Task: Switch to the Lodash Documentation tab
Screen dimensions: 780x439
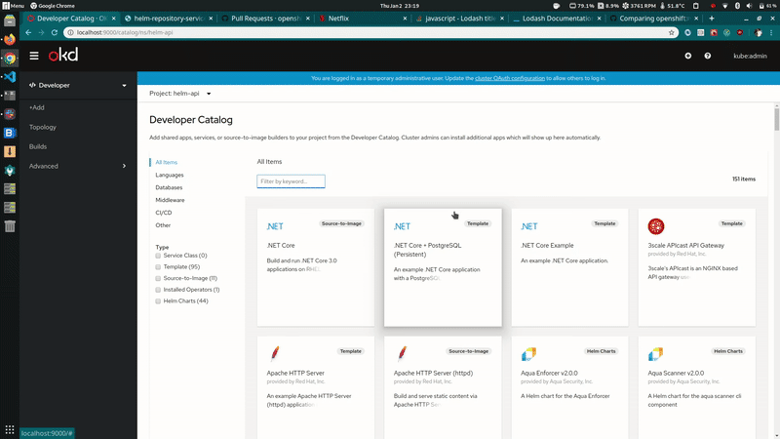Action: [x=557, y=19]
